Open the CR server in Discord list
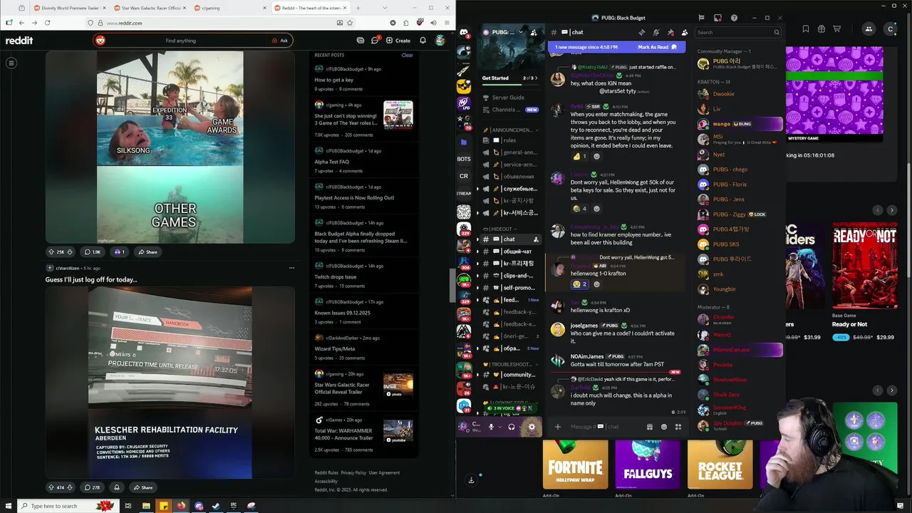The height and width of the screenshot is (513, 912). coord(464,176)
